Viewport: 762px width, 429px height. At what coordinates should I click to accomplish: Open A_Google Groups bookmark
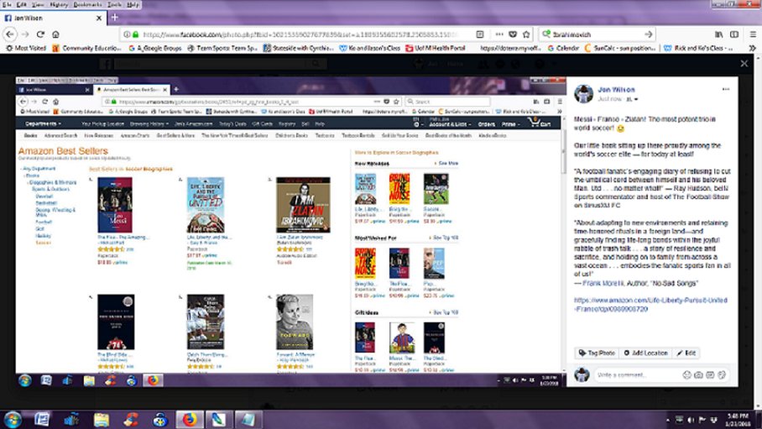pyautogui.click(x=155, y=48)
